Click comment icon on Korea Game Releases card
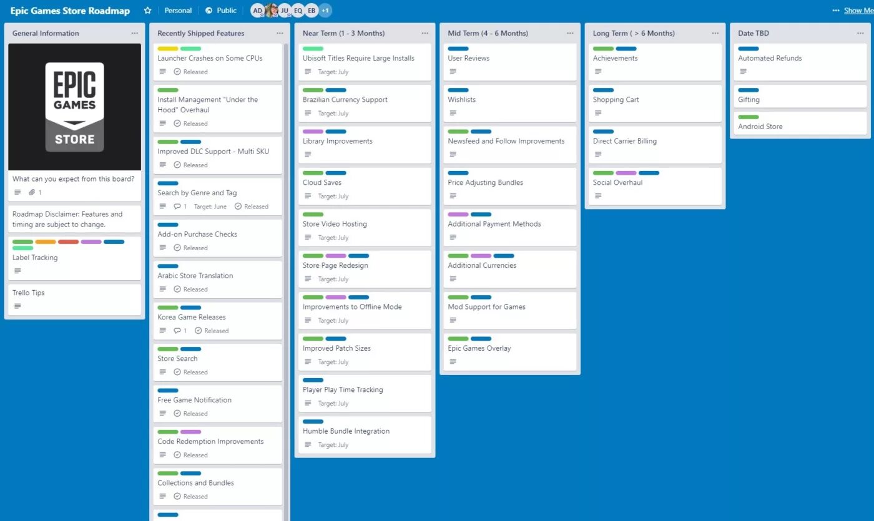 point(177,331)
